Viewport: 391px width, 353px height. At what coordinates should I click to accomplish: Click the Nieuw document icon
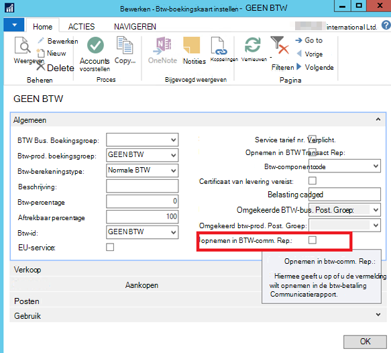coord(41,53)
